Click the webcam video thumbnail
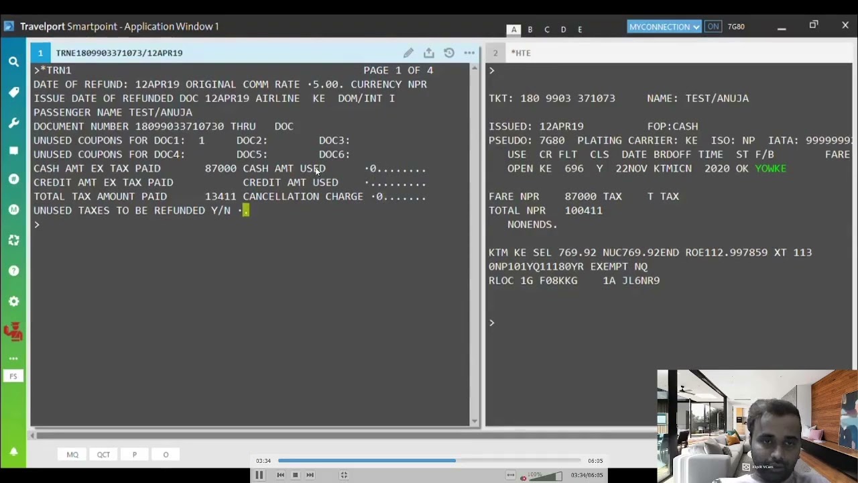858x483 pixels. [757, 426]
